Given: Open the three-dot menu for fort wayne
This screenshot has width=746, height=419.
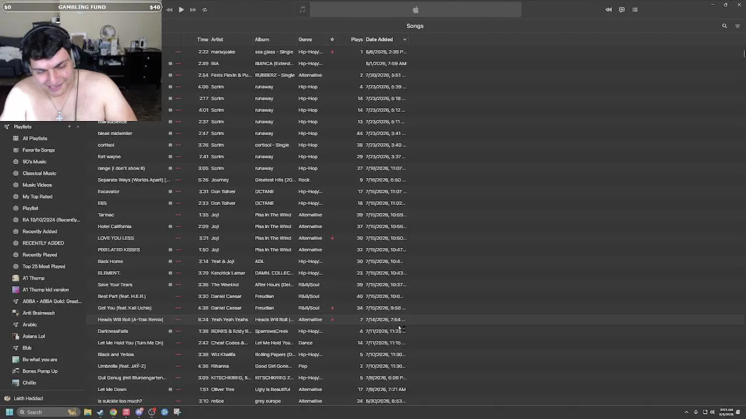Looking at the screenshot, I should click(x=178, y=157).
